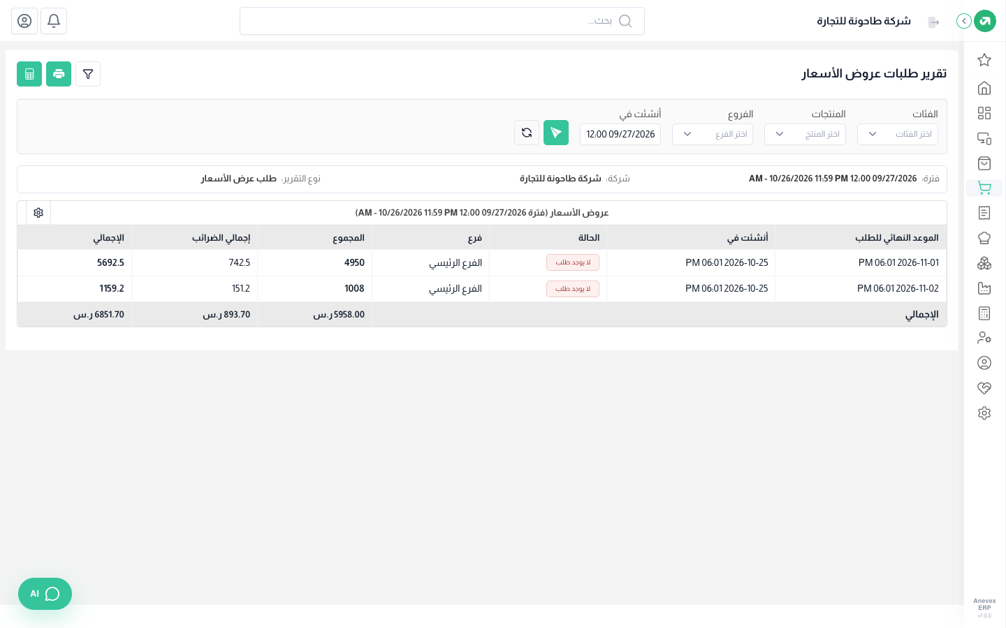
Task: Click total value 5692.5
Action: [110, 262]
